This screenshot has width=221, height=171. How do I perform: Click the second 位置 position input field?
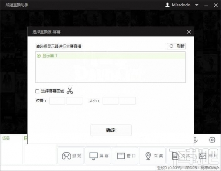(75, 100)
